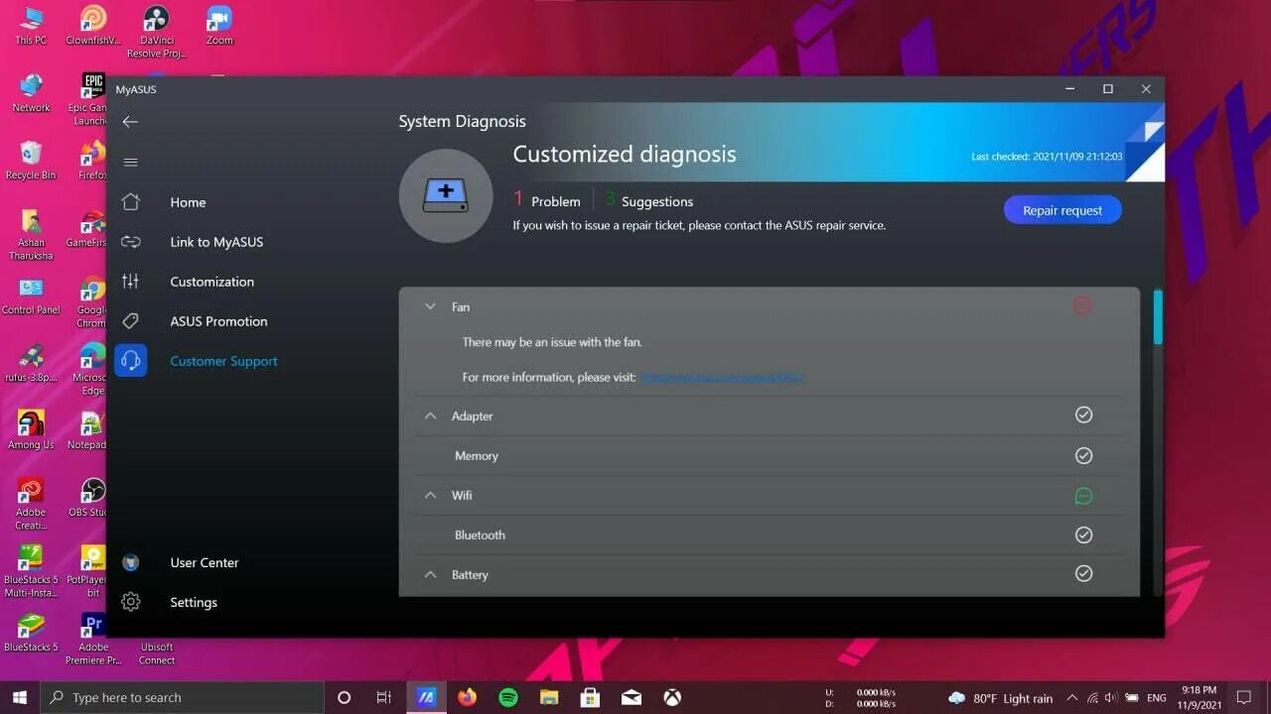Image resolution: width=1271 pixels, height=714 pixels.
Task: Open User Center
Action: tap(204, 562)
